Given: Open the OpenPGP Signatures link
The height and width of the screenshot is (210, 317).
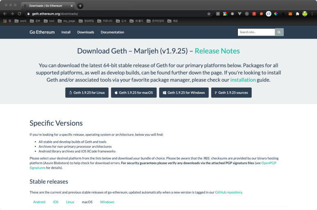Looking at the screenshot, I should (x=269, y=163).
